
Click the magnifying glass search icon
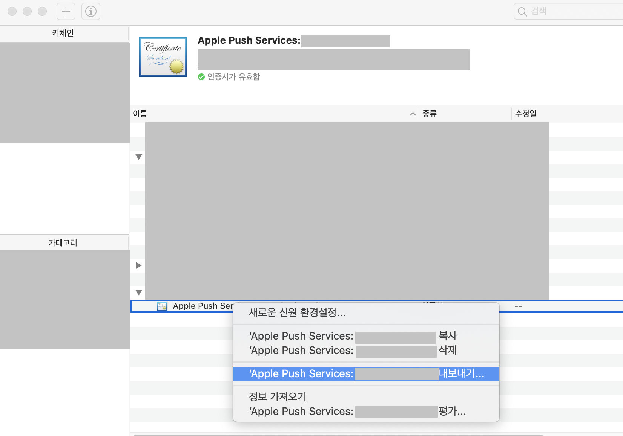(x=522, y=12)
